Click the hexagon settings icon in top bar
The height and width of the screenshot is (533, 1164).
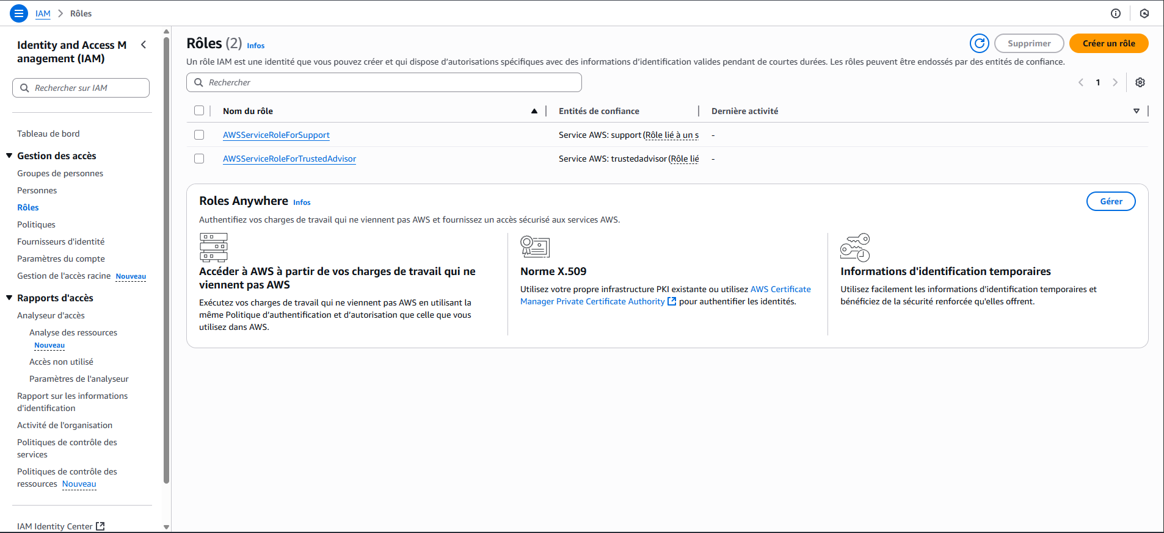1144,13
